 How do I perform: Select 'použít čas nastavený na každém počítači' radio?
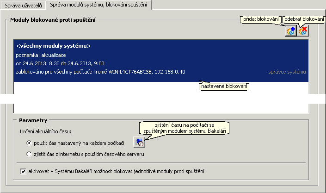coord(29,143)
